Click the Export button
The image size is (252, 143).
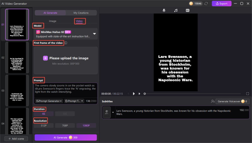[221, 3]
